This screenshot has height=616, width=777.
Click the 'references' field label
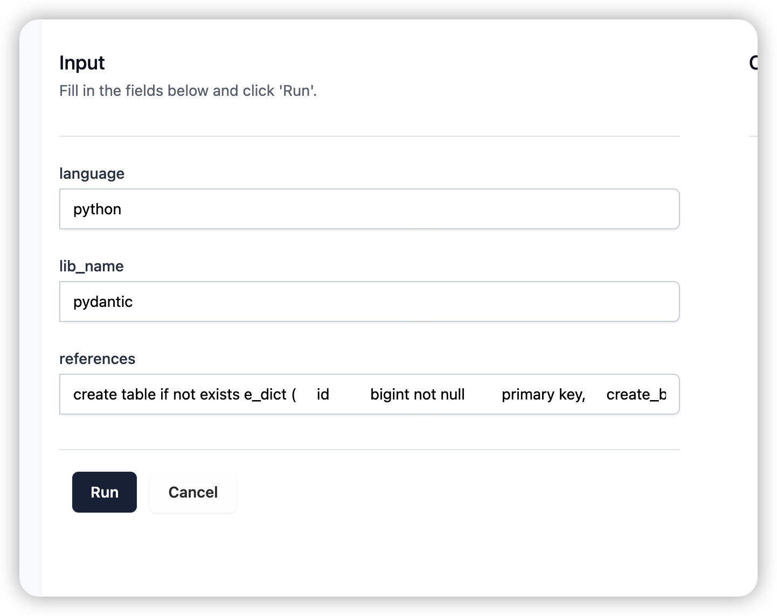pos(97,359)
